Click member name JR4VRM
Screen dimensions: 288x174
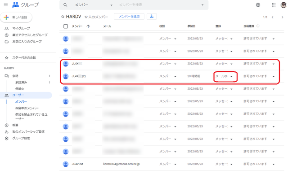(77, 164)
